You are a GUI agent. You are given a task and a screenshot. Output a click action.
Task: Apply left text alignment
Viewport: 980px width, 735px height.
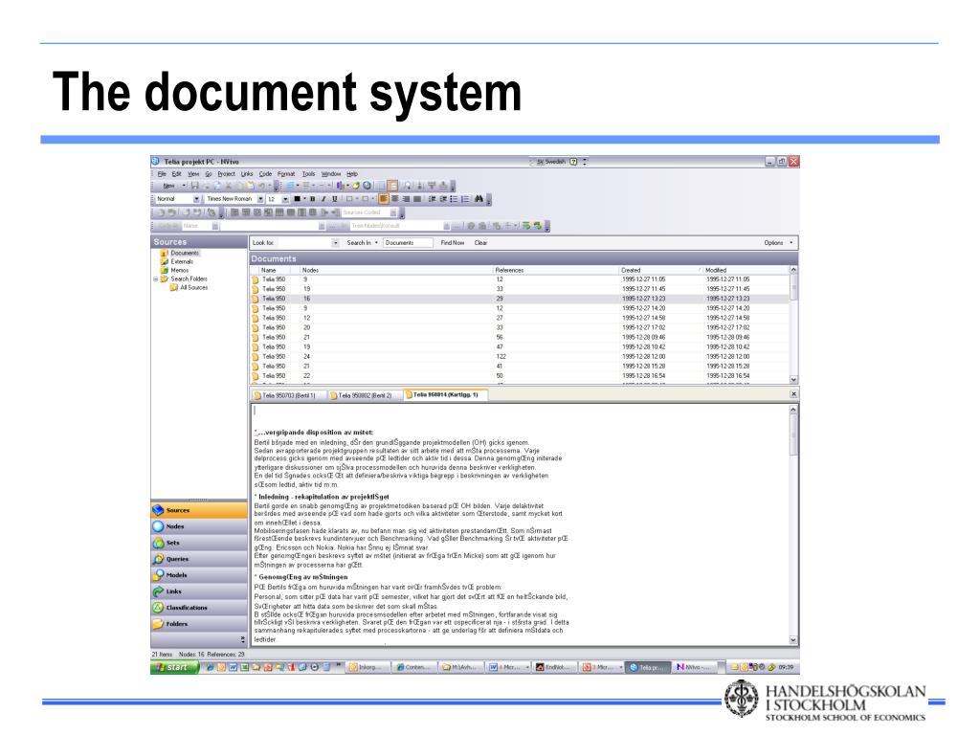[384, 199]
